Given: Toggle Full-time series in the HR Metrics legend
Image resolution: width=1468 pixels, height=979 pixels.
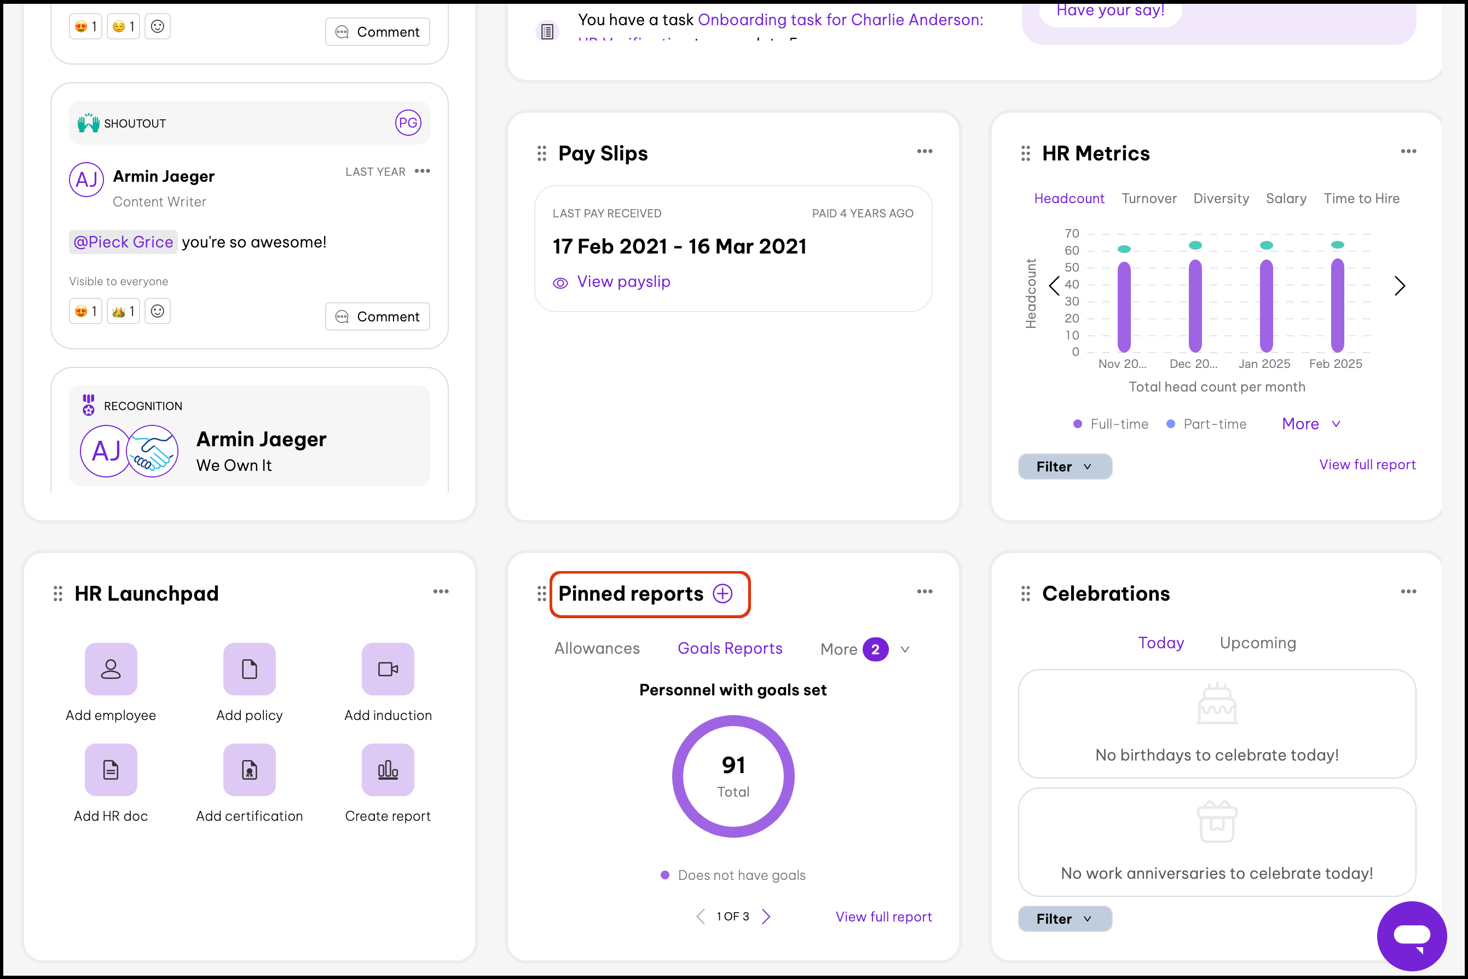Looking at the screenshot, I should click(1111, 424).
